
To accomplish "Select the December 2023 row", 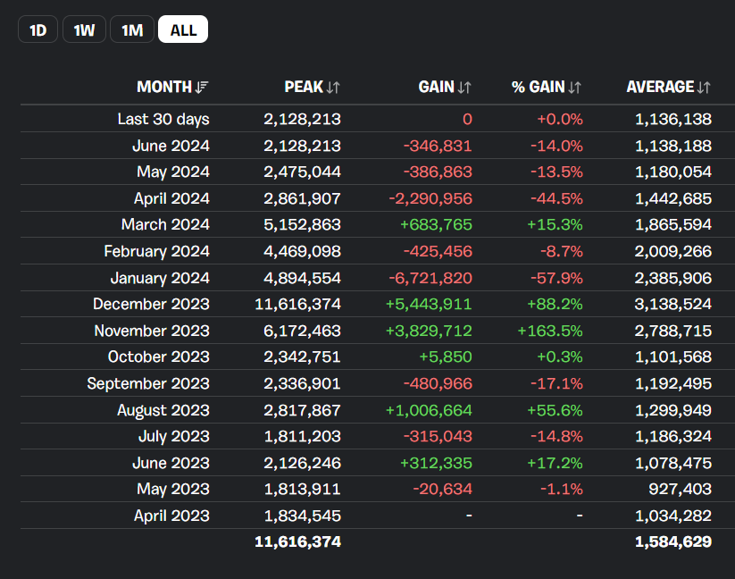I will point(378,305).
